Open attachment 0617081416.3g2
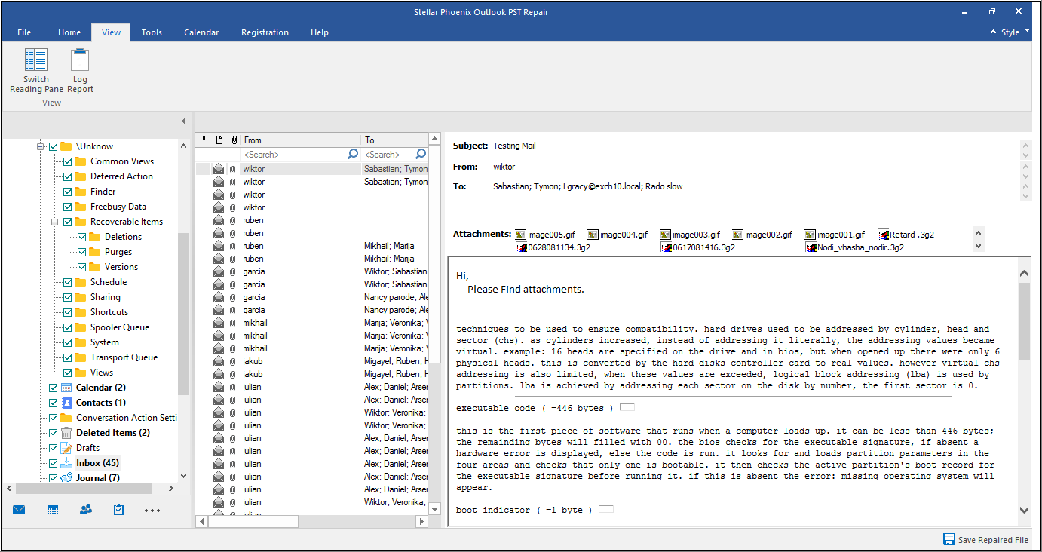This screenshot has height=552, width=1042. click(697, 247)
